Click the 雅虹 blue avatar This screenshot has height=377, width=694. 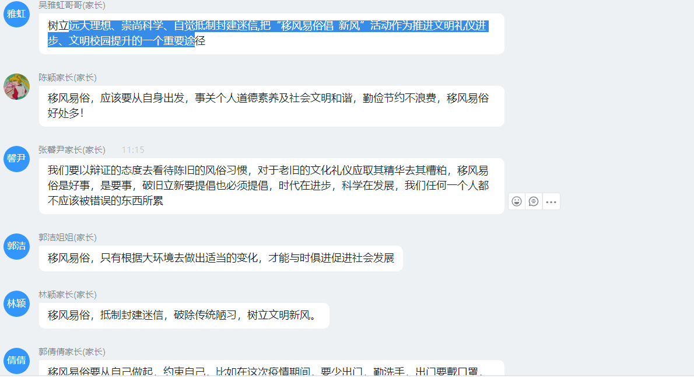16,14
